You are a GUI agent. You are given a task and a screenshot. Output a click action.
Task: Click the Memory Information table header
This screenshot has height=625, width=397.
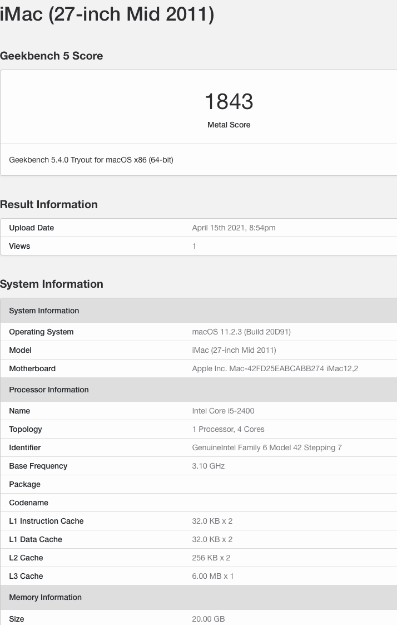pyautogui.click(x=45, y=597)
